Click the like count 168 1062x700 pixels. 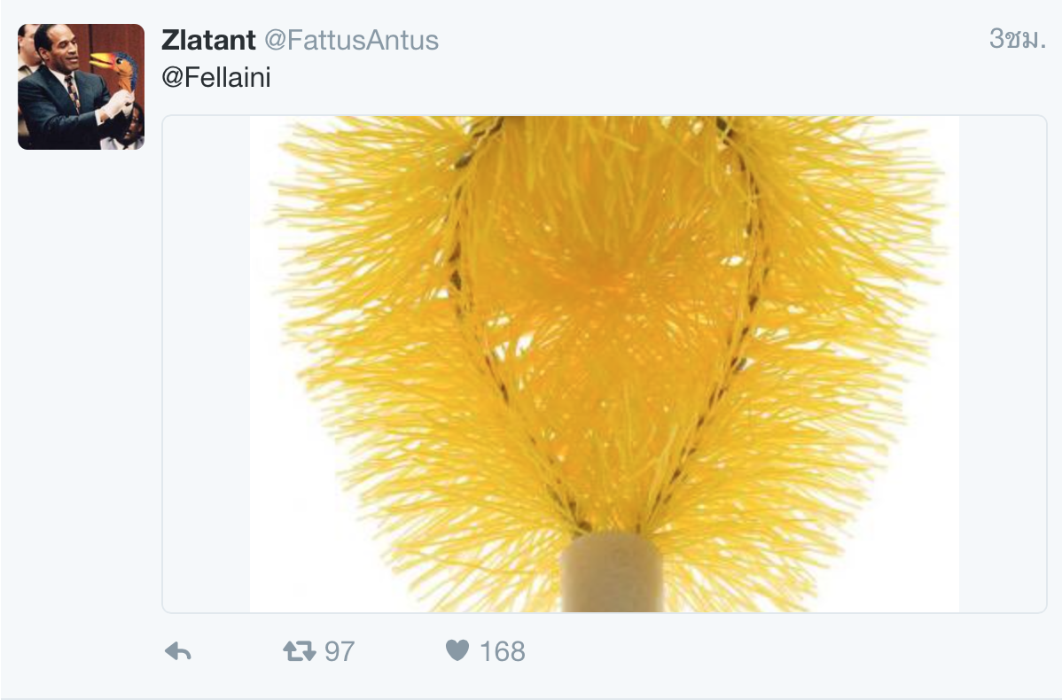tap(502, 652)
